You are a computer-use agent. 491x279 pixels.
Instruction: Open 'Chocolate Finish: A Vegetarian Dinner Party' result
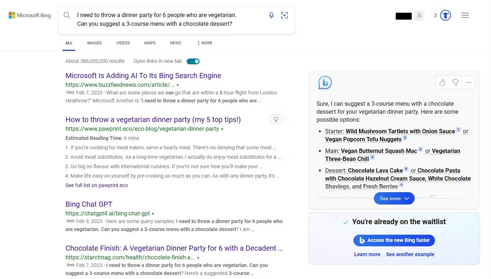174,248
